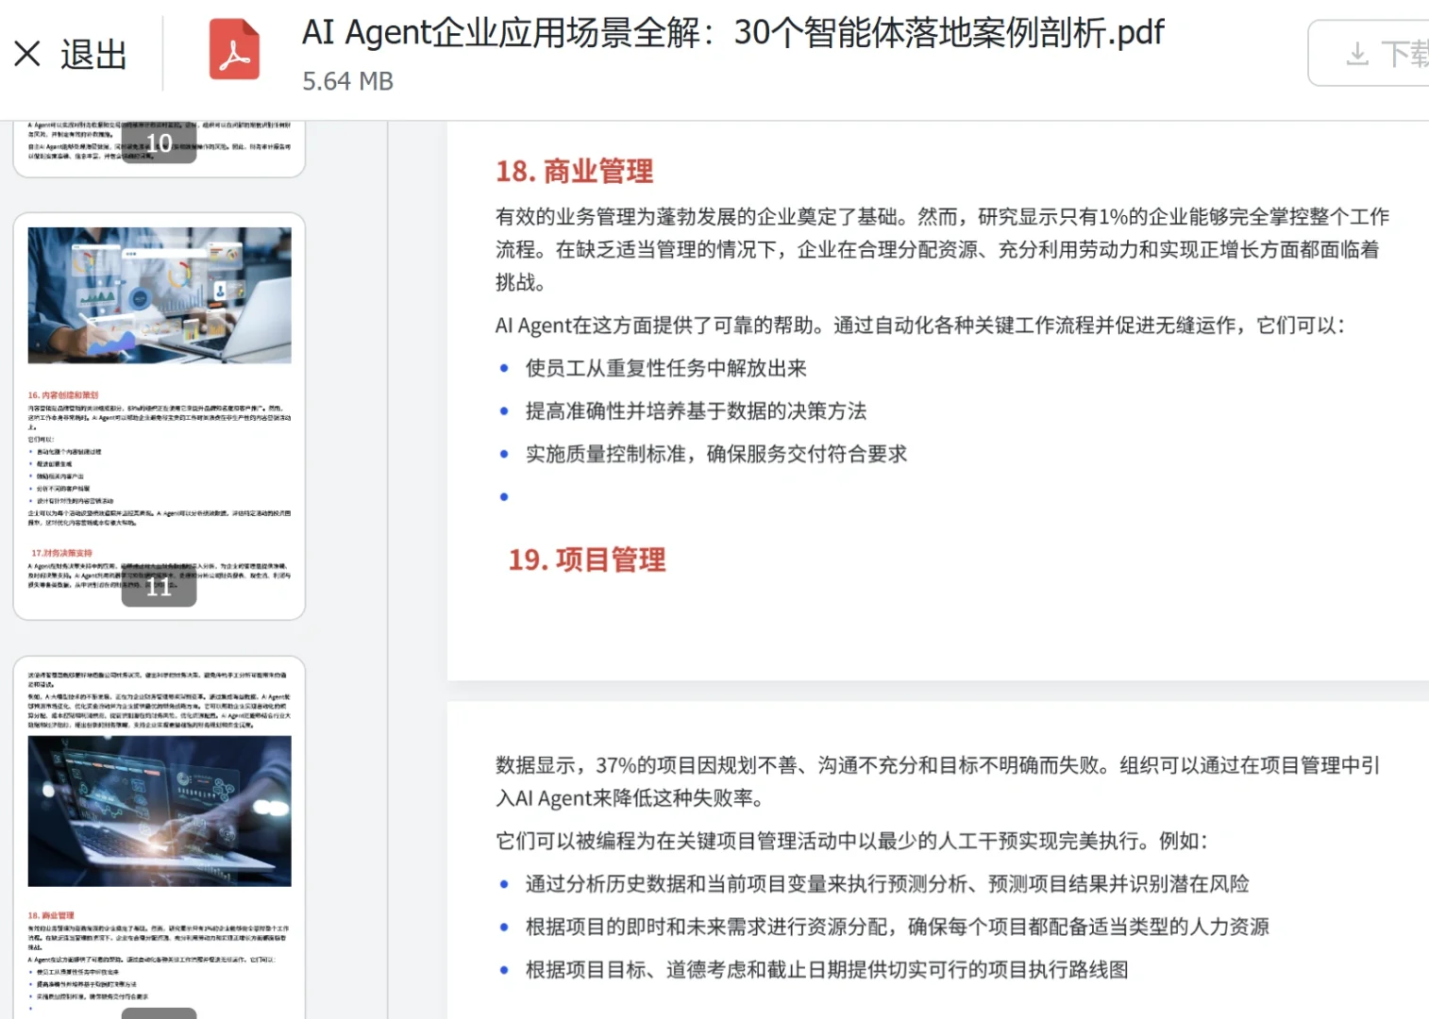Image resolution: width=1429 pixels, height=1019 pixels.
Task: Click bullet starting 根据项目目标、道德考虑
Action: (827, 970)
